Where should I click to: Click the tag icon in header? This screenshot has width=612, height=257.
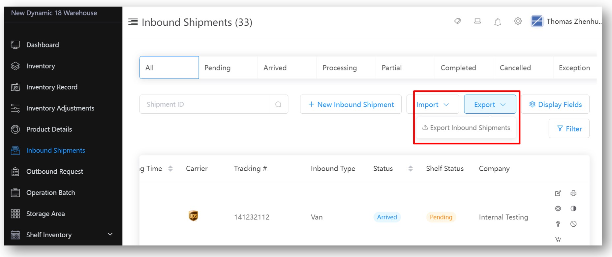click(457, 21)
